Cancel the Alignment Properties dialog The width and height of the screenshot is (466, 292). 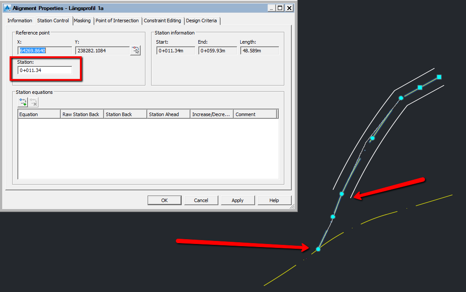[201, 200]
